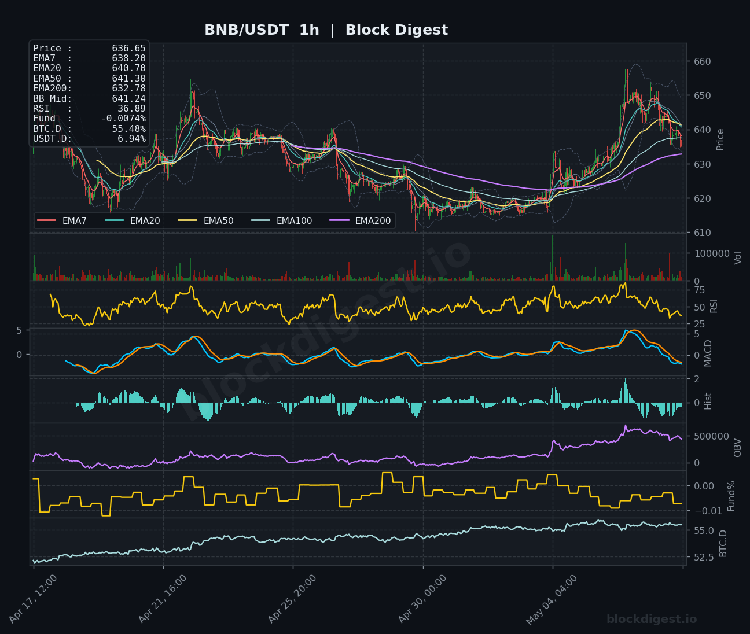Image resolution: width=750 pixels, height=634 pixels.
Task: Click the BB Mid value 641.24
Action: [128, 98]
